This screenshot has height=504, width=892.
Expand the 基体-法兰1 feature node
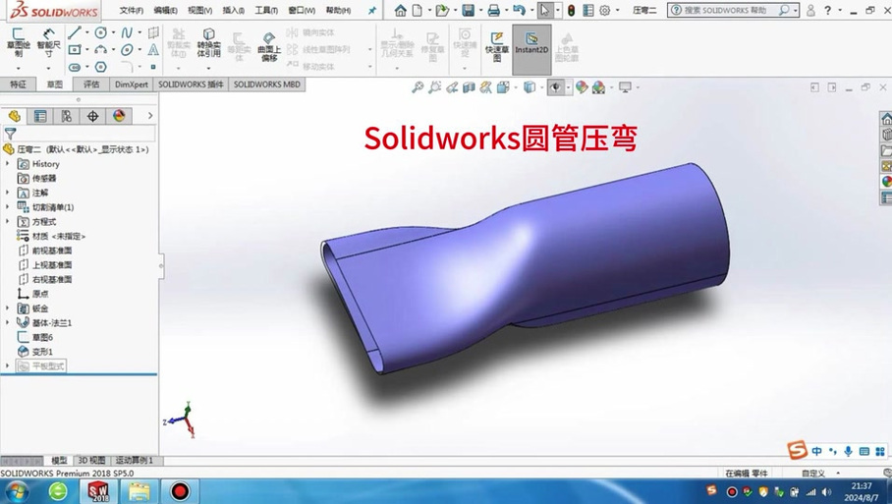tap(8, 322)
